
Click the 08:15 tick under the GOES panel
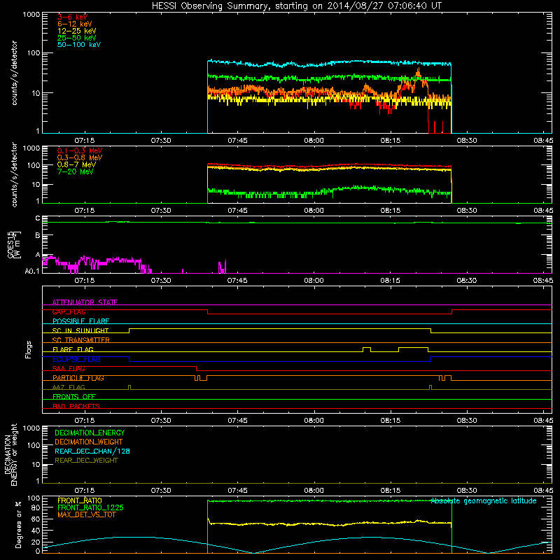391,281
